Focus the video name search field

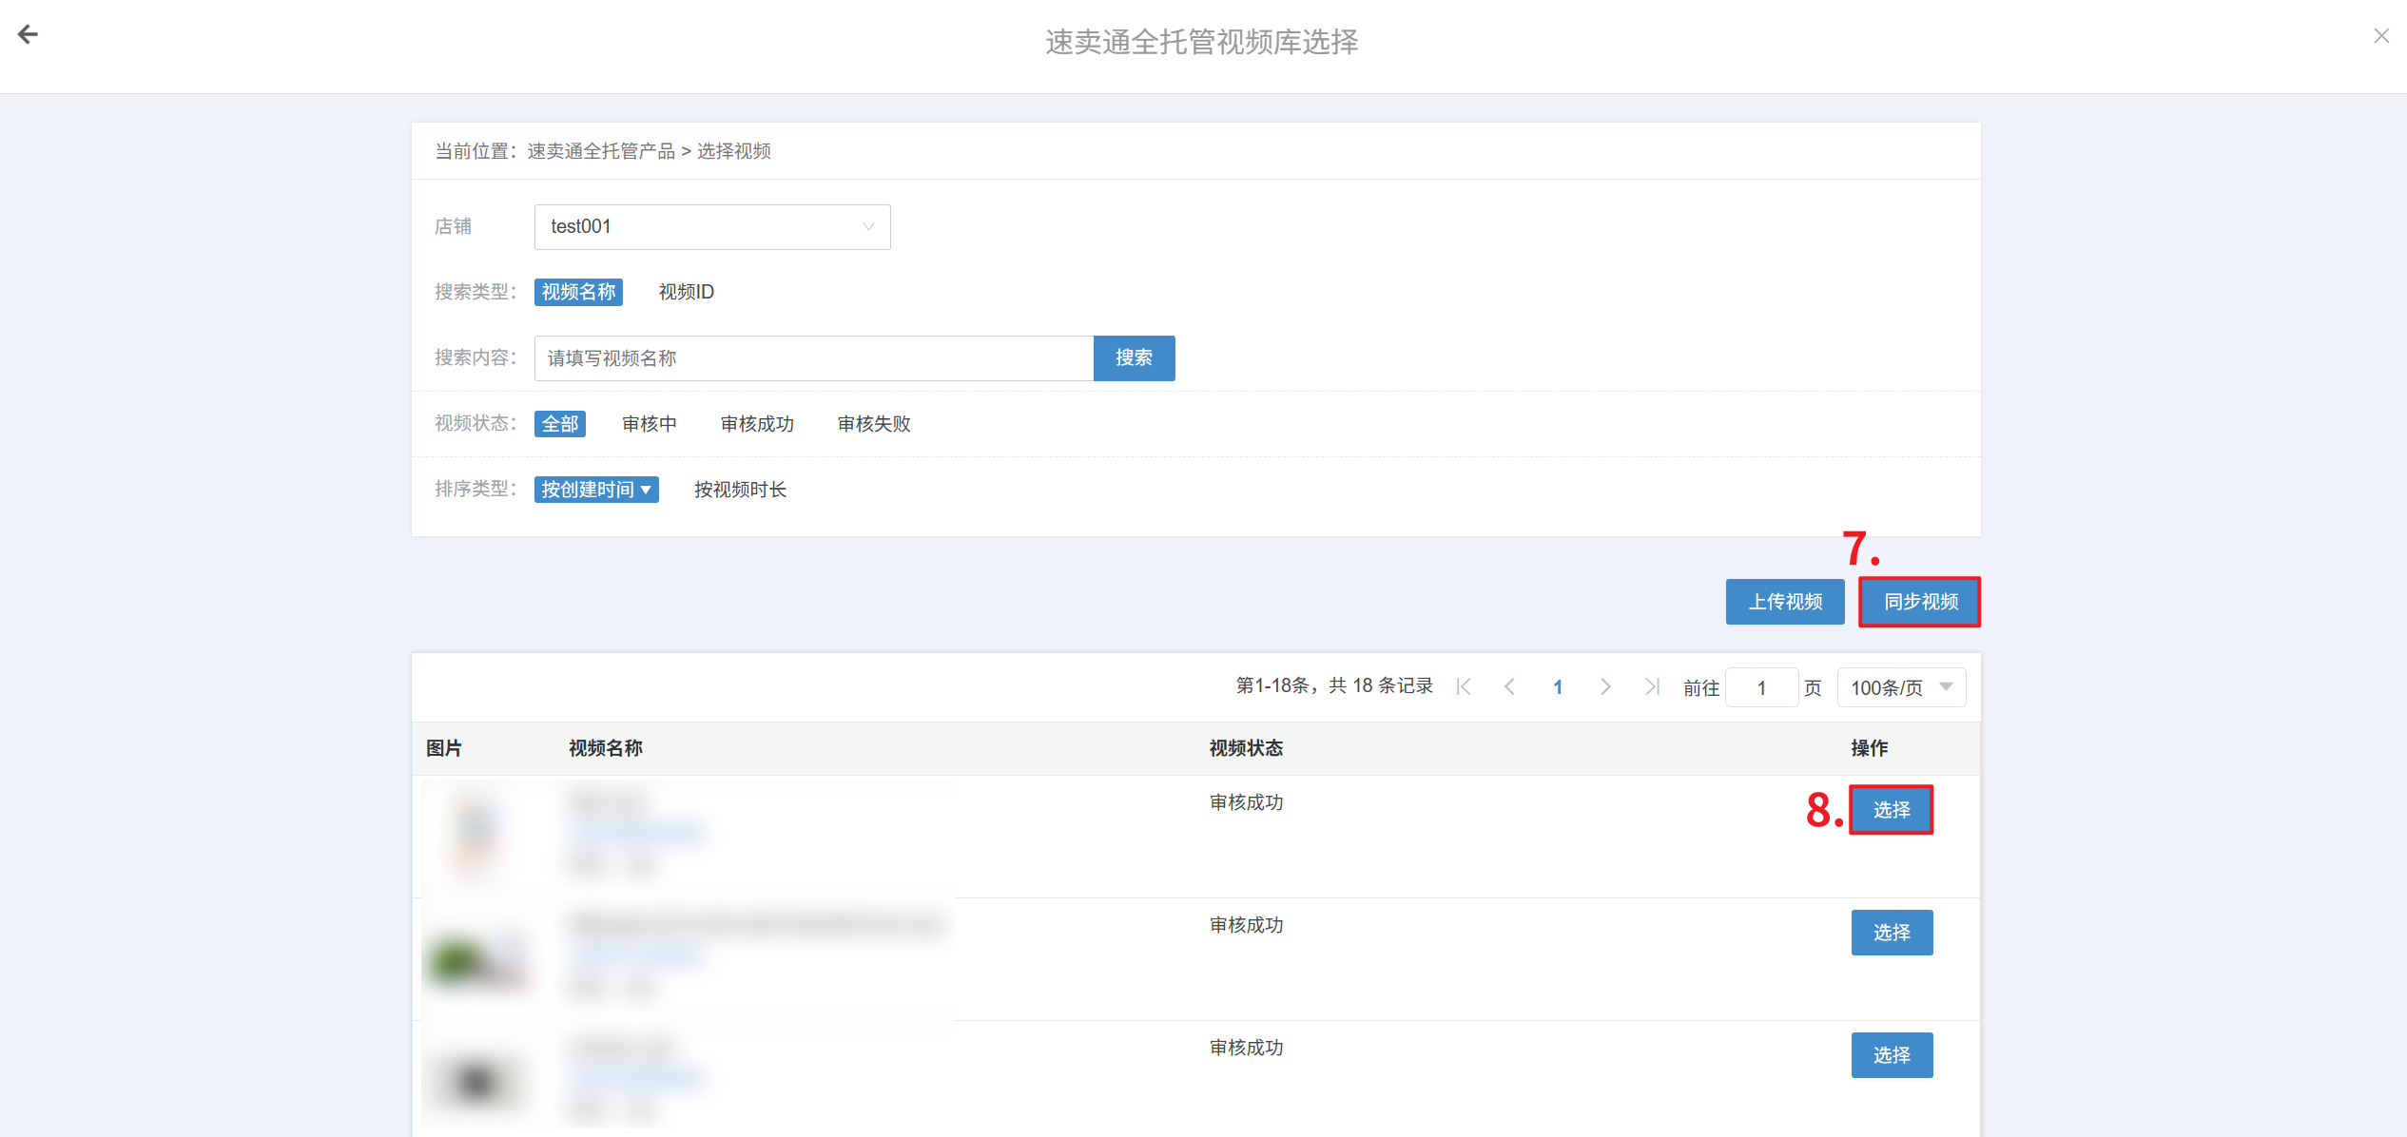tap(813, 358)
